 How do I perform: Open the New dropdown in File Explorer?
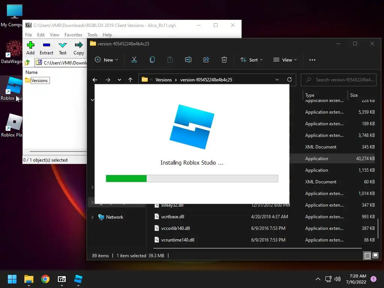coord(106,60)
